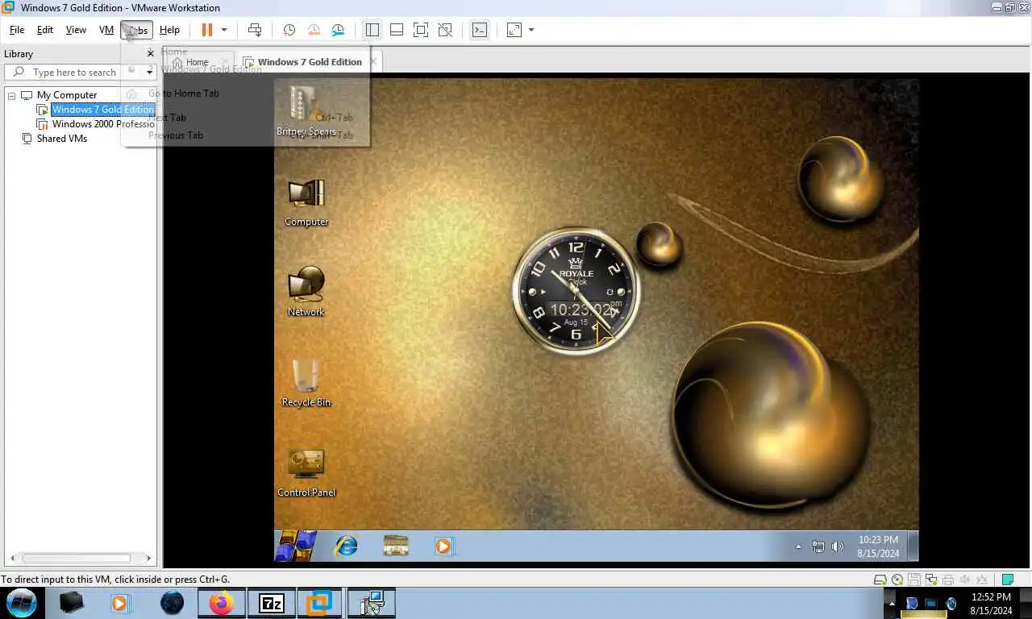Screen dimensions: 1032x619
Task: Open the Edit menu
Action: tap(45, 30)
